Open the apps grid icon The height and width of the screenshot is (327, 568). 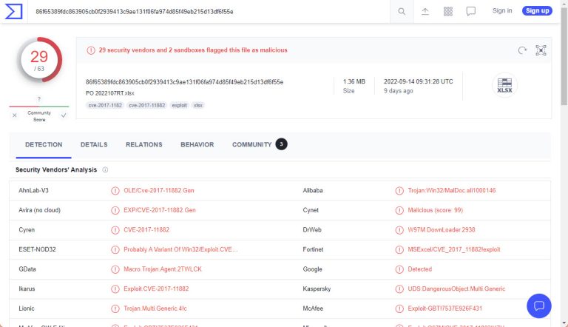448,12
